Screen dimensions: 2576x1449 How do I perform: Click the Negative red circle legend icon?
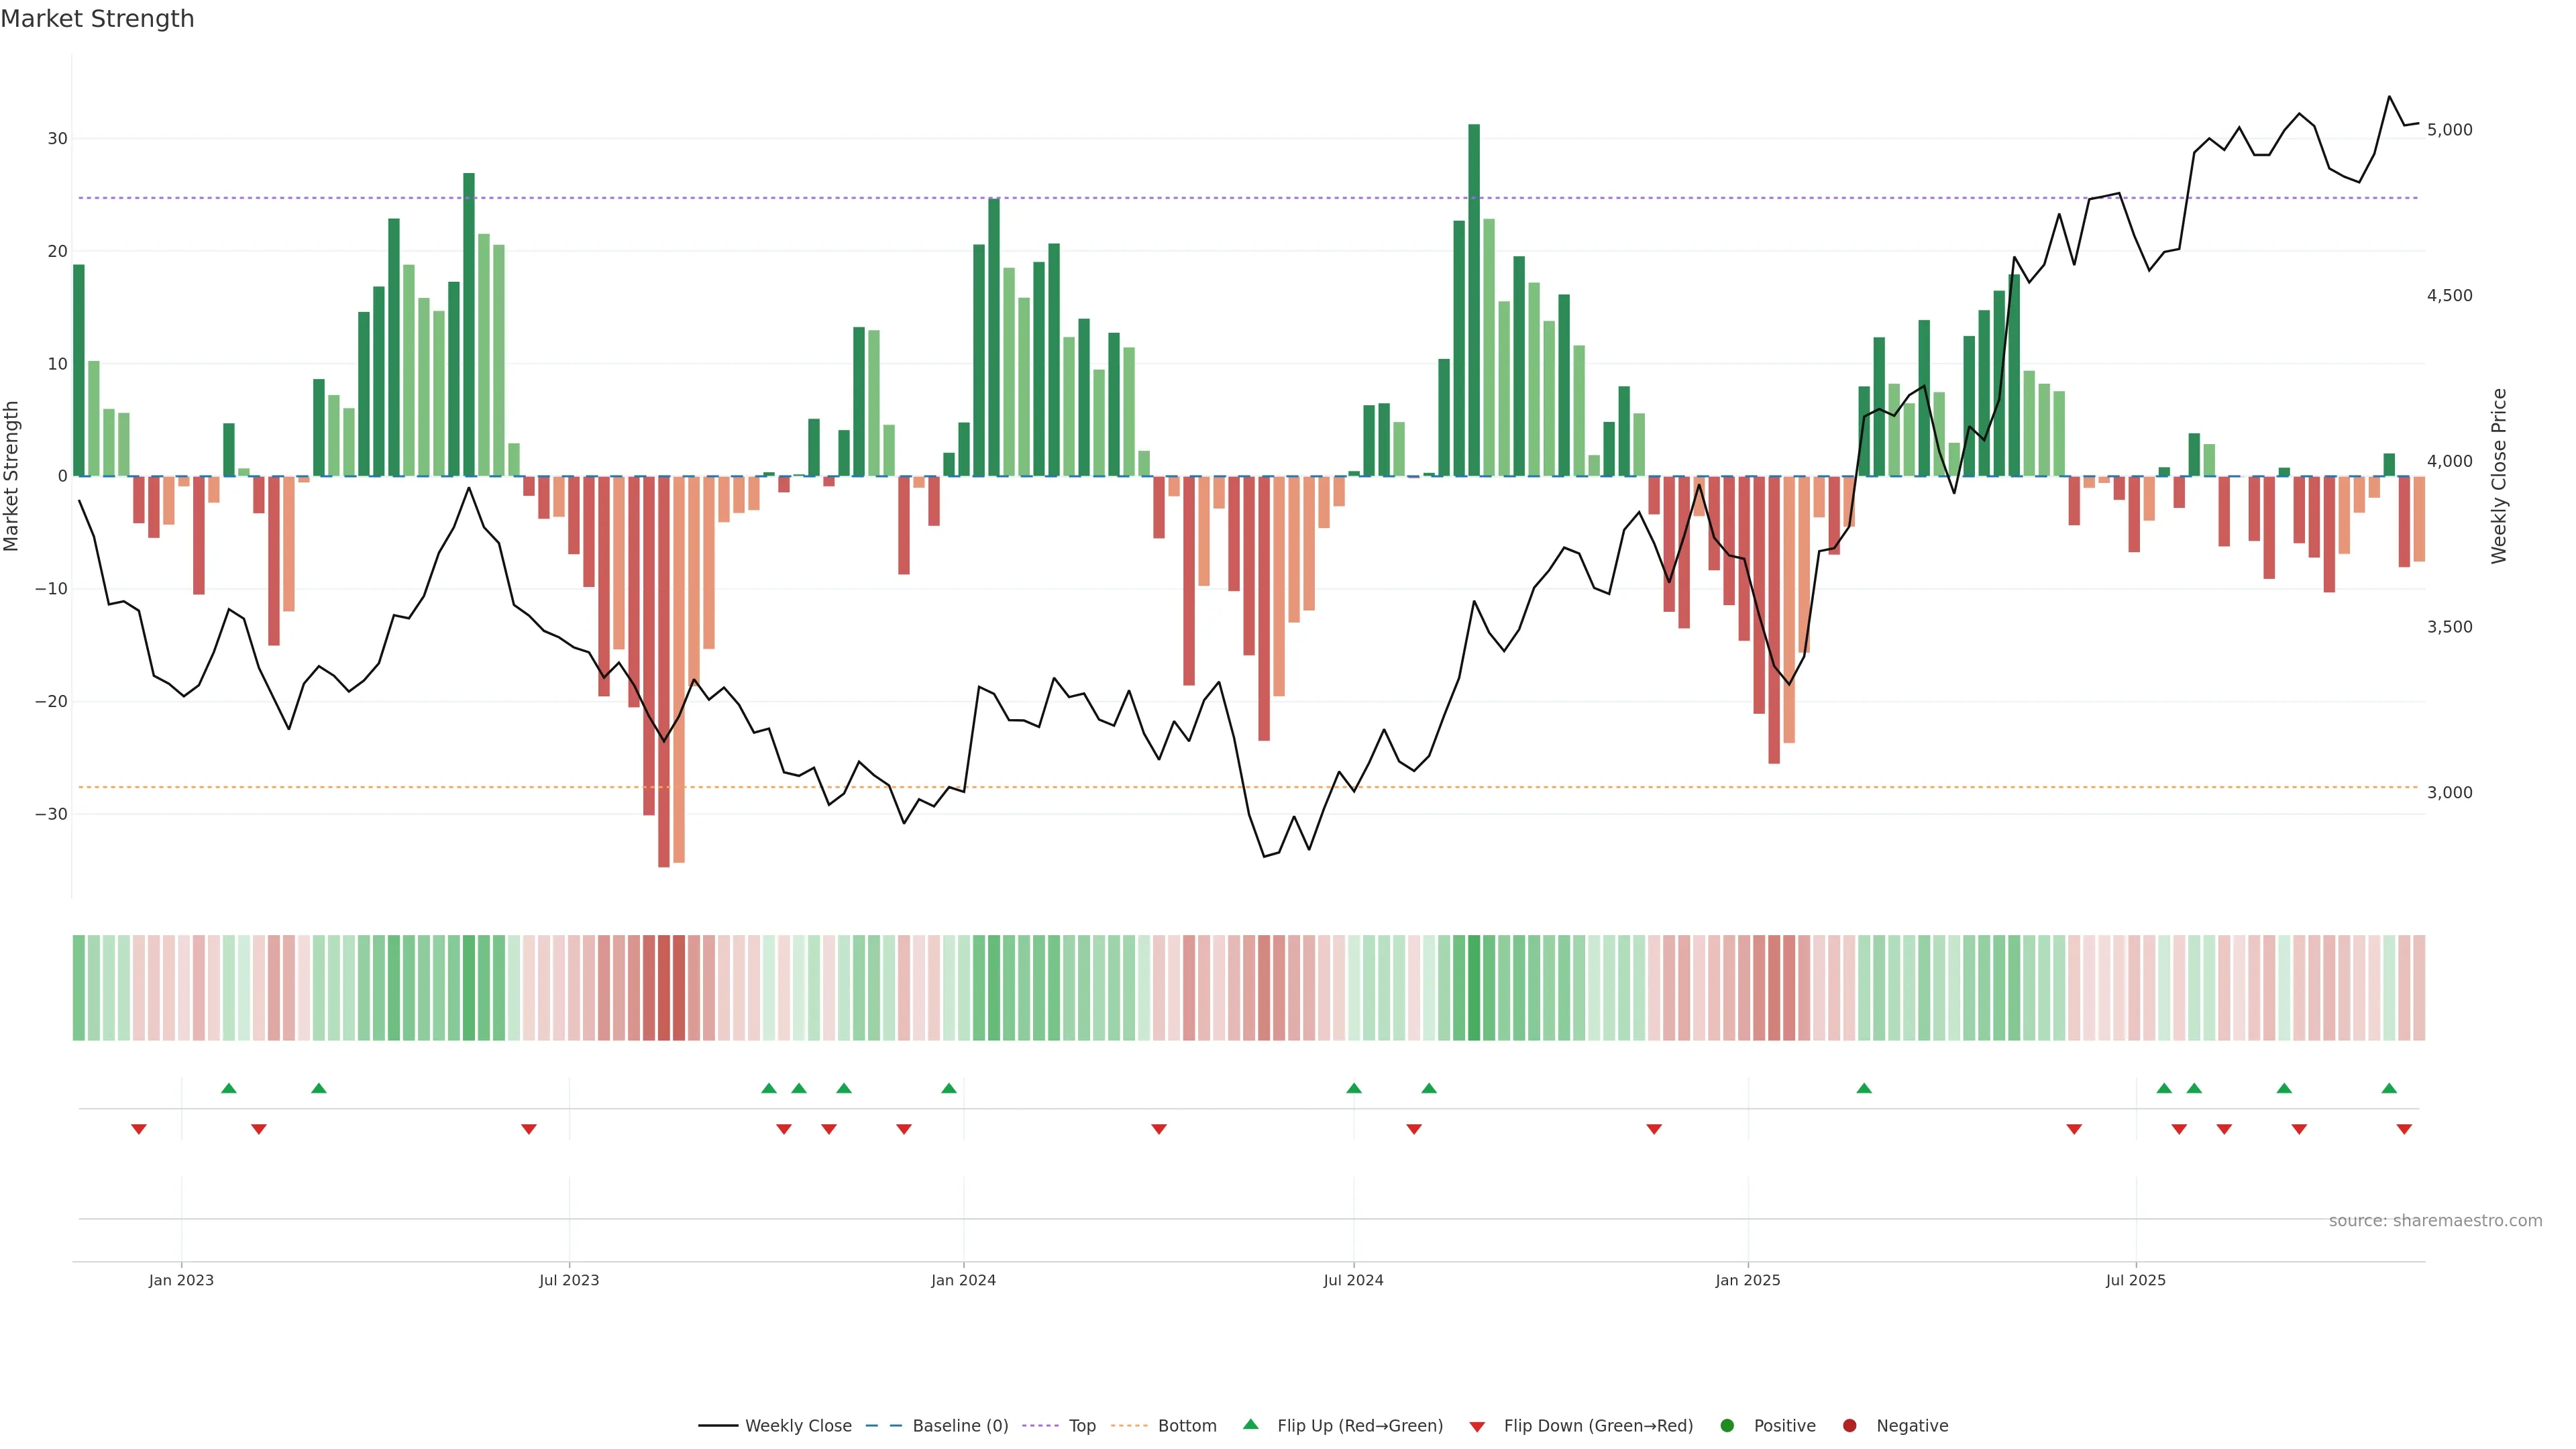tap(1849, 1426)
